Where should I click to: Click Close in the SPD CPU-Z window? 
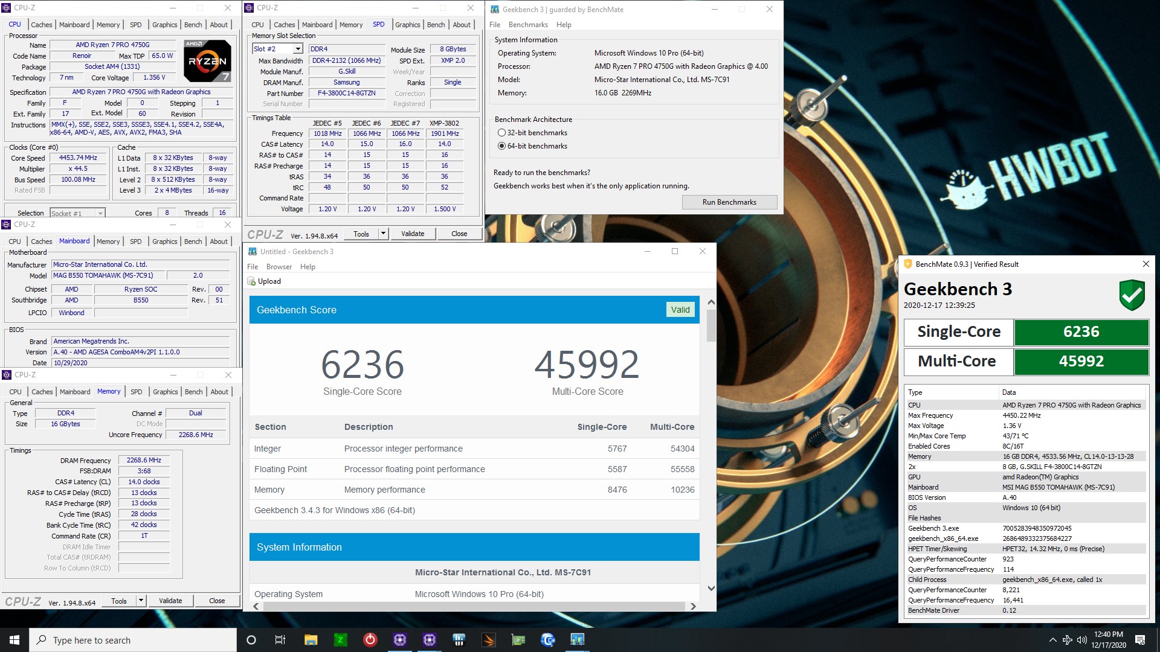click(459, 234)
